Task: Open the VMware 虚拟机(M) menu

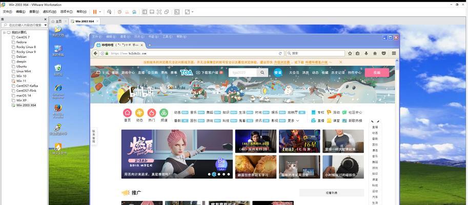Action: (x=50, y=12)
